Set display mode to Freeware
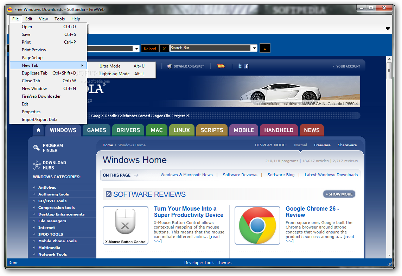Image resolution: width=402 pixels, height=276 pixels. (322, 145)
